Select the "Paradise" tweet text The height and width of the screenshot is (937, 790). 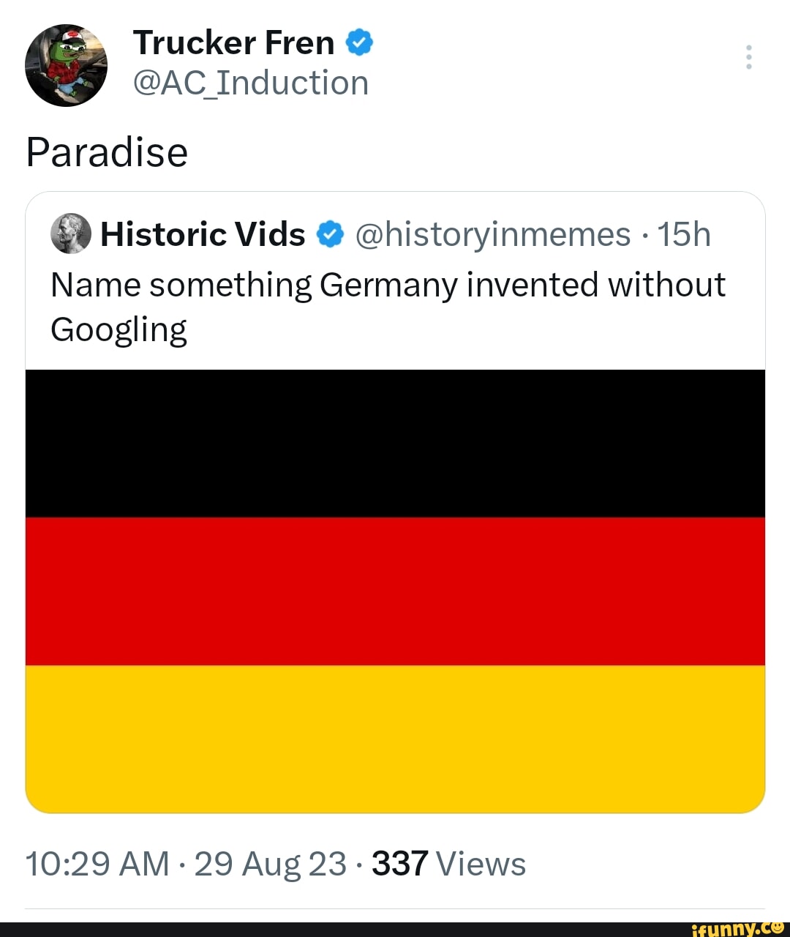click(108, 152)
